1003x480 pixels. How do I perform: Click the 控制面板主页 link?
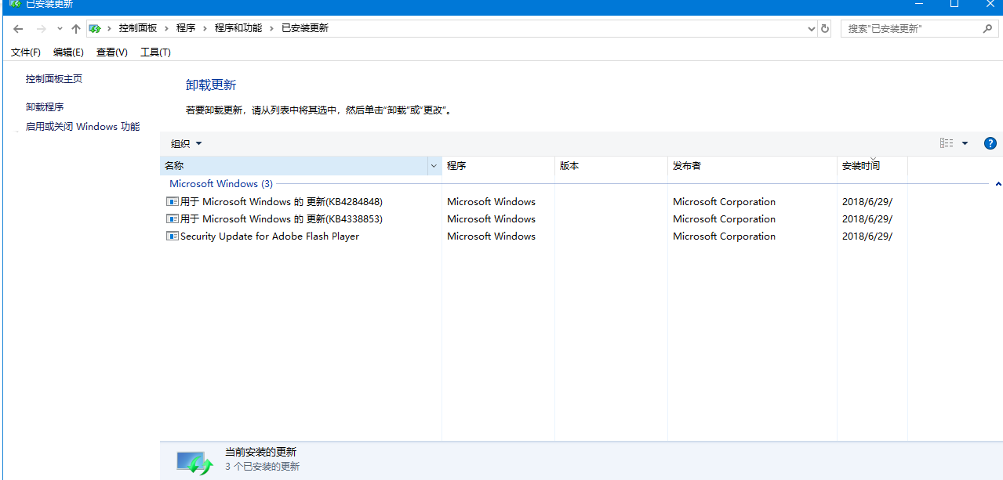click(54, 79)
